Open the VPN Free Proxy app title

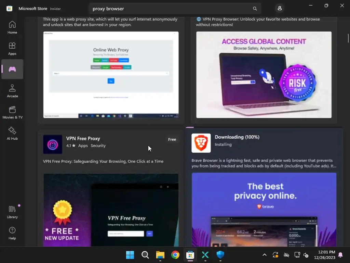coord(83,138)
